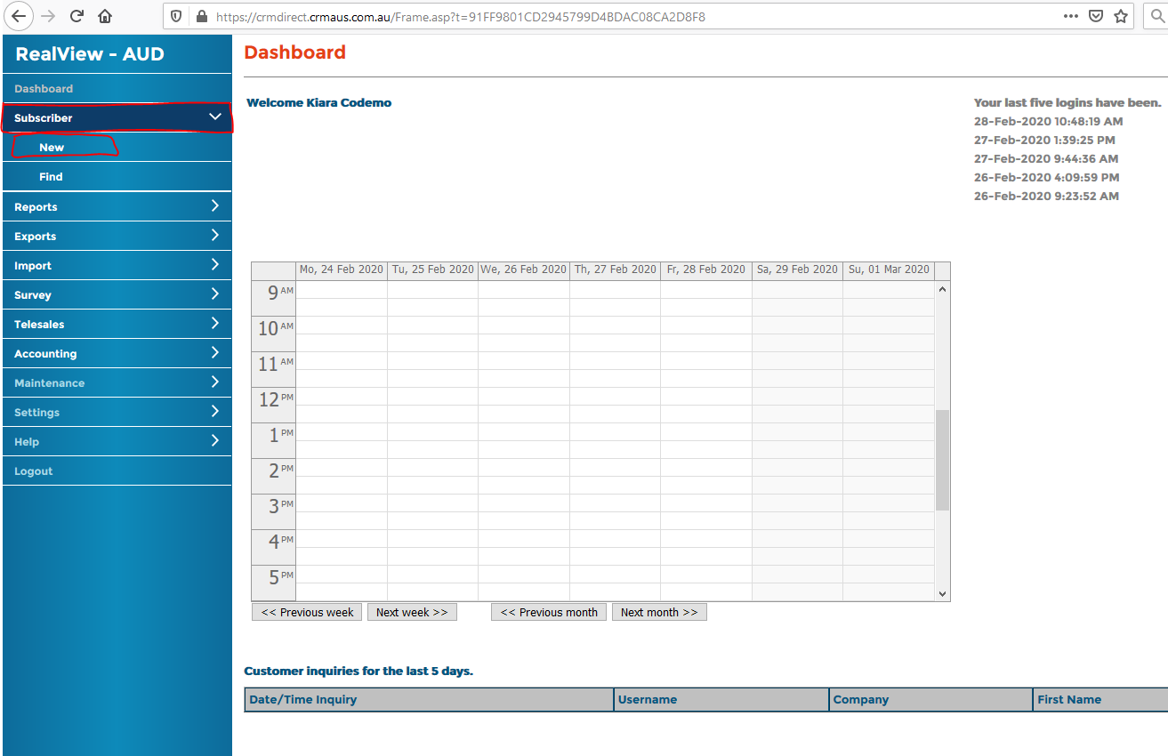Click the Su, 01 Mar 2020 column header

[x=889, y=269]
